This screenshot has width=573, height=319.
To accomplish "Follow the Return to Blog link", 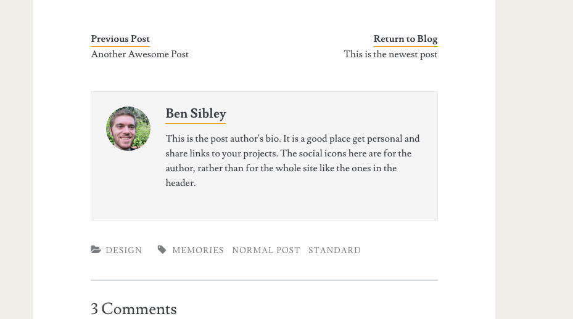I will (405, 39).
